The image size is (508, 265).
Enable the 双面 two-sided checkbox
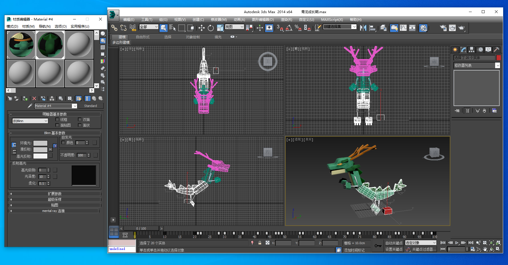click(80, 120)
